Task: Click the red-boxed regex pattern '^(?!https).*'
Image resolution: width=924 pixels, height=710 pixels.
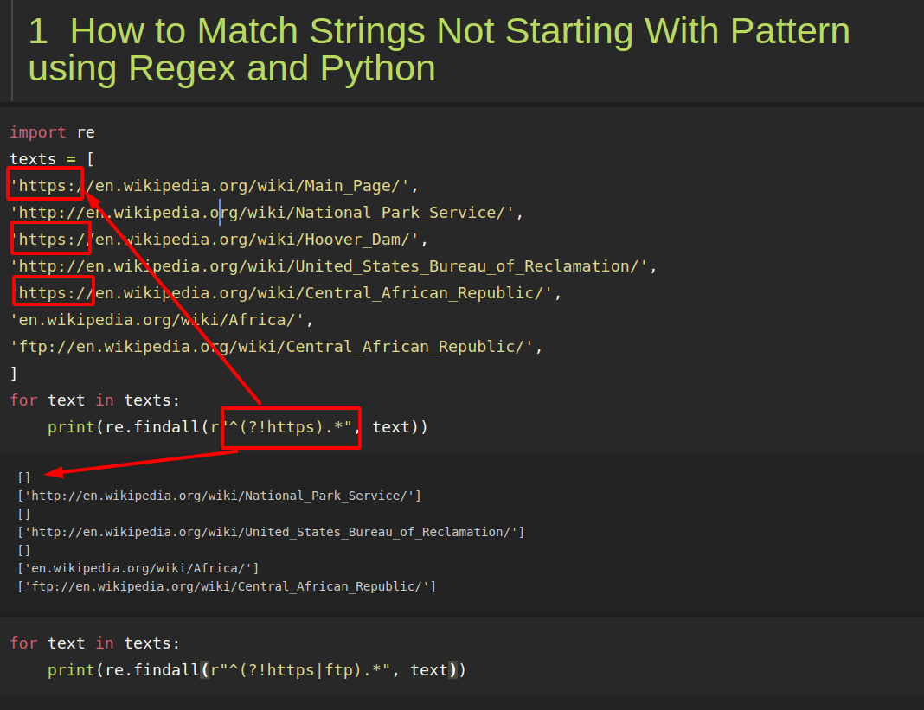Action: tap(291, 426)
